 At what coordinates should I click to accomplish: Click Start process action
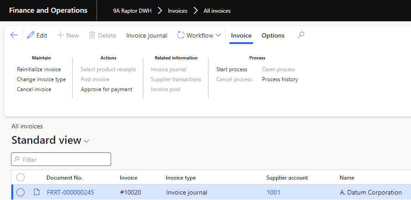[232, 69]
